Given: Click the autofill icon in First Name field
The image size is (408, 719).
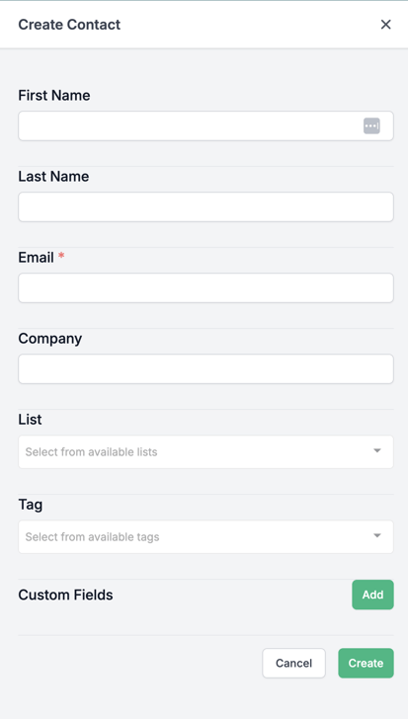Looking at the screenshot, I should click(371, 125).
